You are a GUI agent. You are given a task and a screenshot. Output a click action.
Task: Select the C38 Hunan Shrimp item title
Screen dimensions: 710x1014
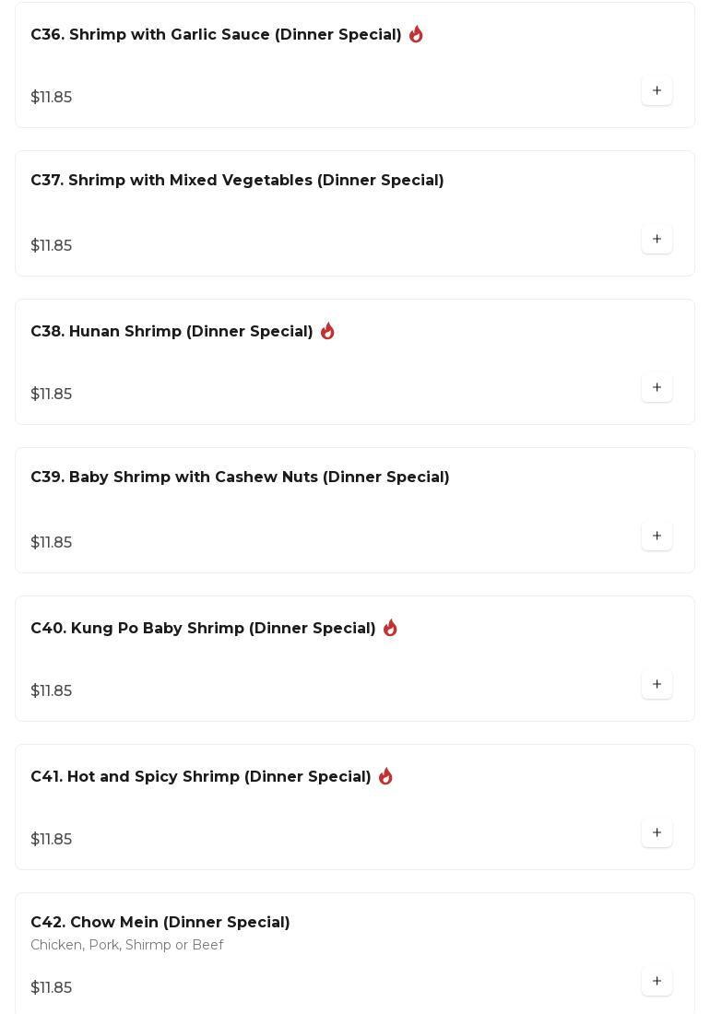172,332
